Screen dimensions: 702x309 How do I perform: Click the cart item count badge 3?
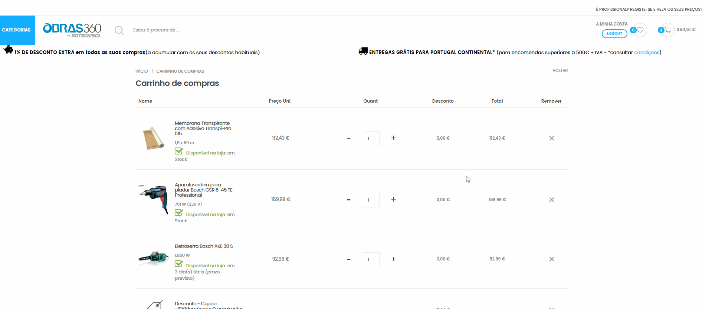tap(661, 30)
